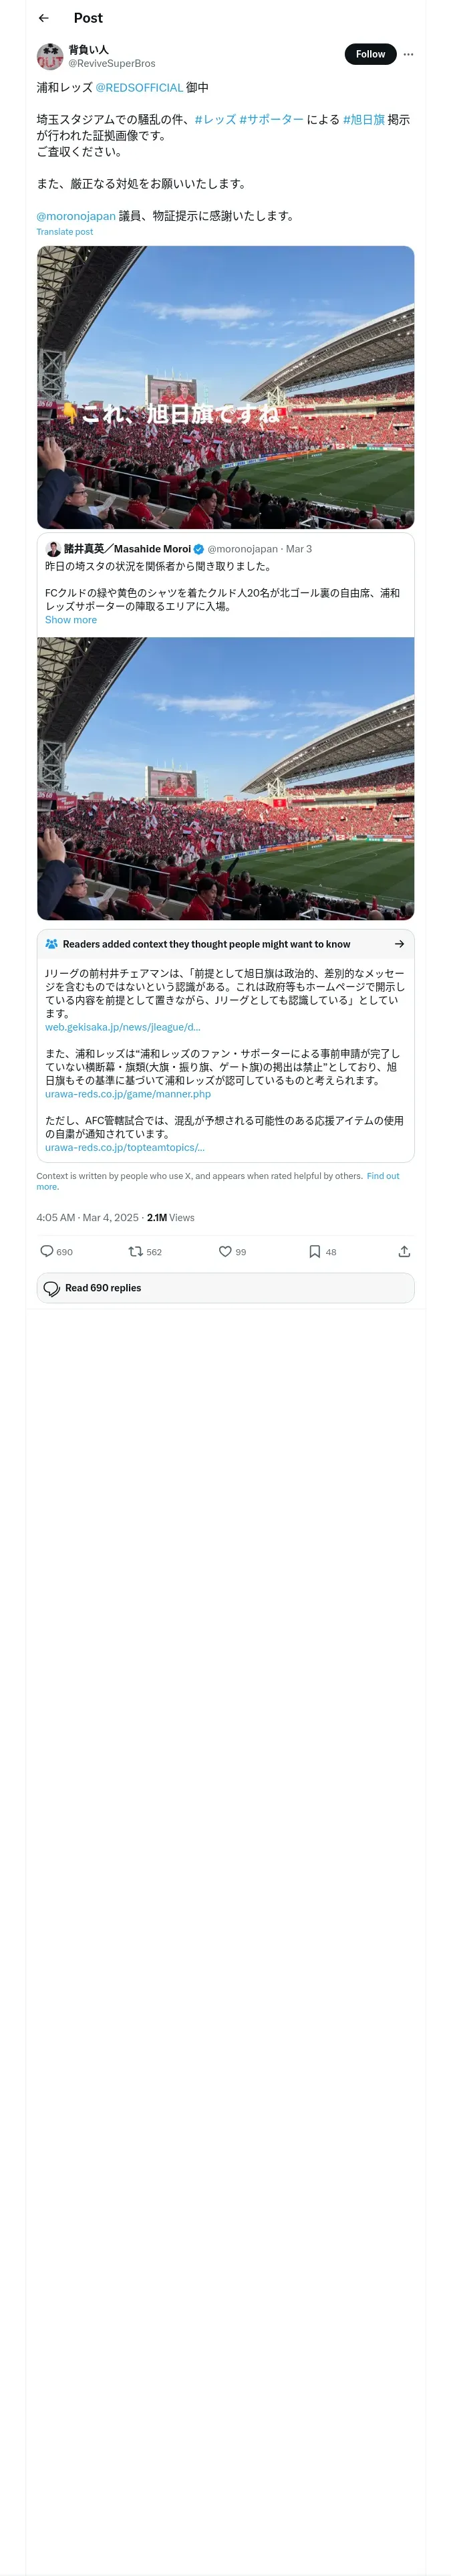Open the quoted post's stadium image

225,778
